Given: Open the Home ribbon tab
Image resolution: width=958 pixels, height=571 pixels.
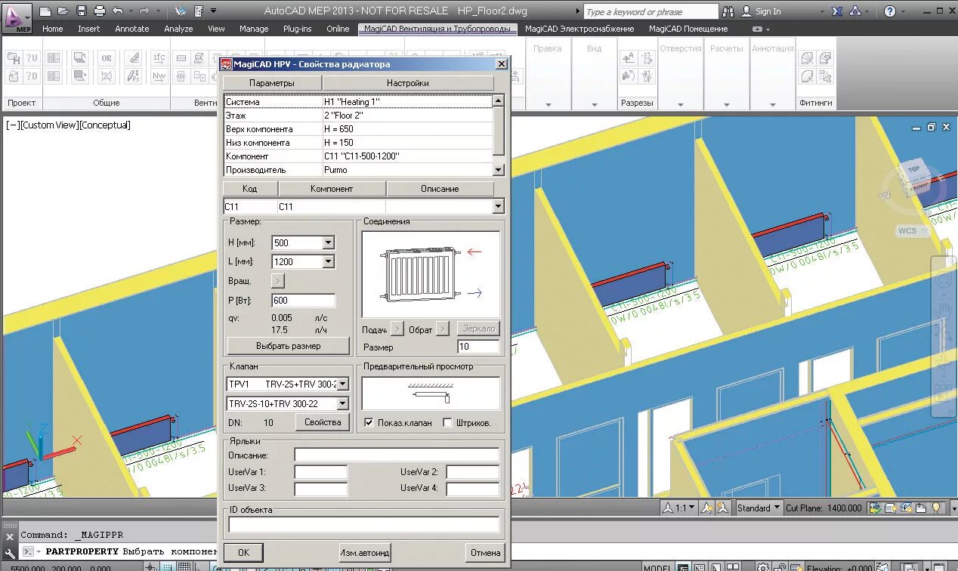Looking at the screenshot, I should click(x=53, y=29).
